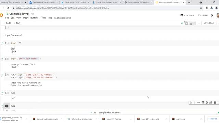219x123 pixels.
Task: Click the num1 cell code
Action: [13, 93]
